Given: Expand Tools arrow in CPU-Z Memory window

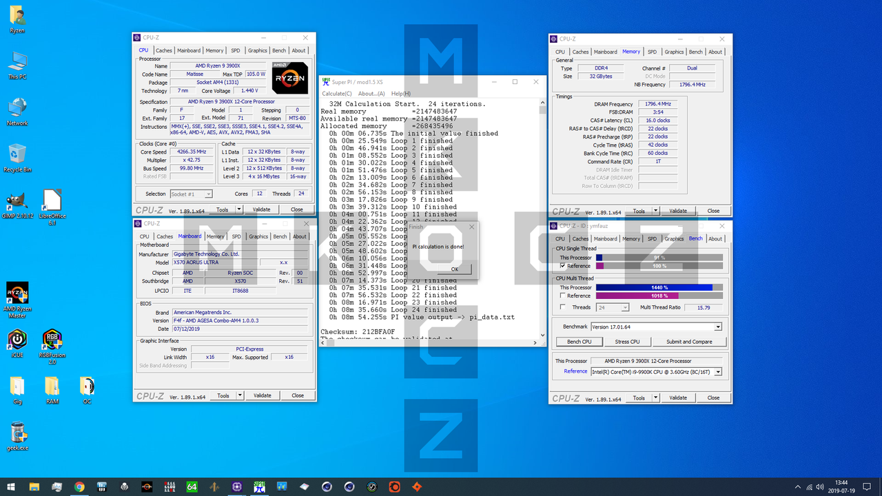Looking at the screenshot, I should coord(656,211).
